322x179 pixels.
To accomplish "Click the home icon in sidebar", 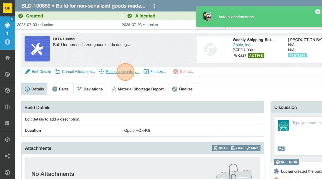I will (x=7, y=58).
